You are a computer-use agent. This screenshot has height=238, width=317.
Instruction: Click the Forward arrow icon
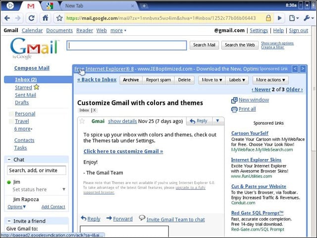click(x=109, y=218)
